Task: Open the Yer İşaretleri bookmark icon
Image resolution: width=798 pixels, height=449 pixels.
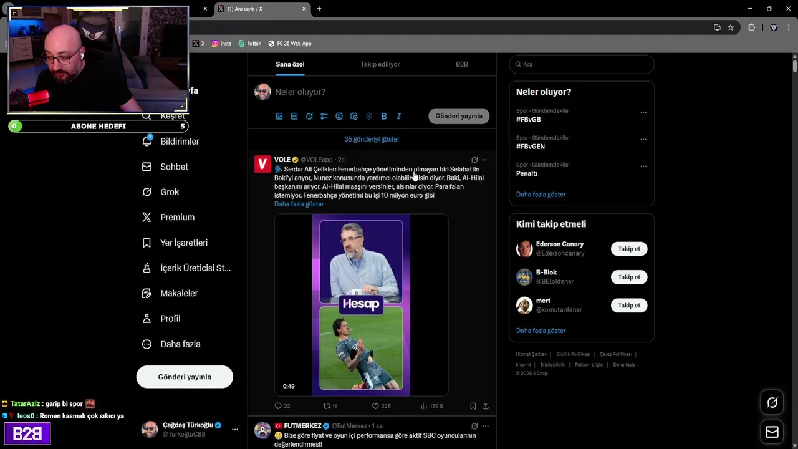Action: tap(147, 243)
